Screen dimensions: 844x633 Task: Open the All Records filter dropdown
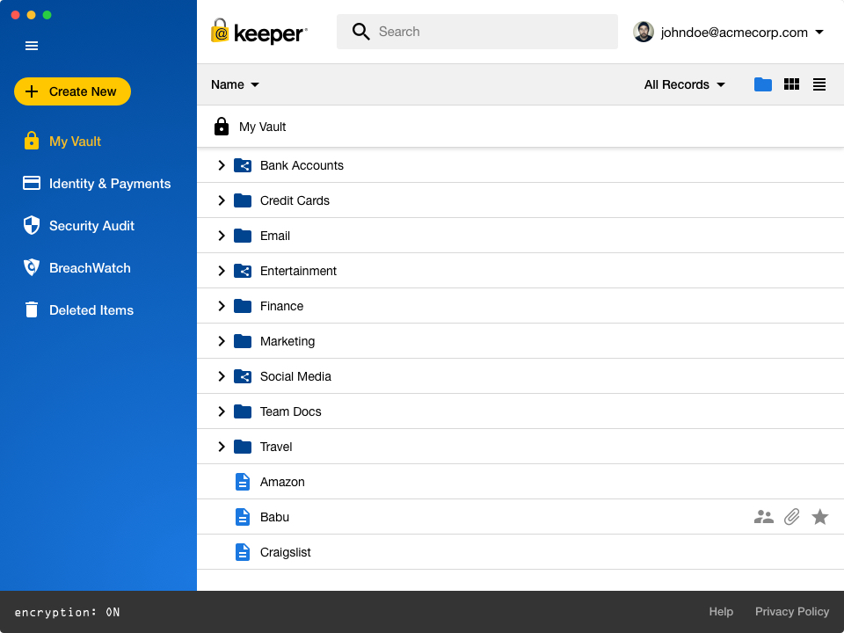tap(684, 84)
